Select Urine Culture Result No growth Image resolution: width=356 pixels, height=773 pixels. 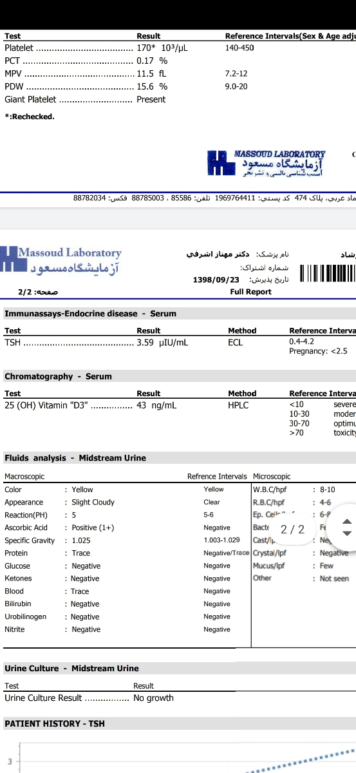coord(153,698)
